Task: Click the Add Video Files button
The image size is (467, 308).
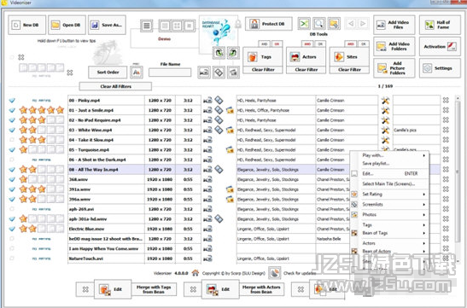Action: click(394, 25)
